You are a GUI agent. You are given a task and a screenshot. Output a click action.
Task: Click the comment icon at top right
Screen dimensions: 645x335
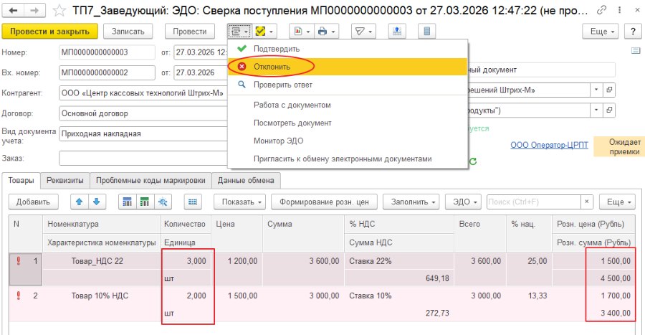(636, 51)
